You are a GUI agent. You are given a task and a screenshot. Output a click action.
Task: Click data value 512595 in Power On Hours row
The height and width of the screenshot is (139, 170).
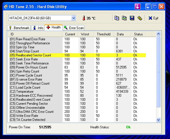[121, 67]
